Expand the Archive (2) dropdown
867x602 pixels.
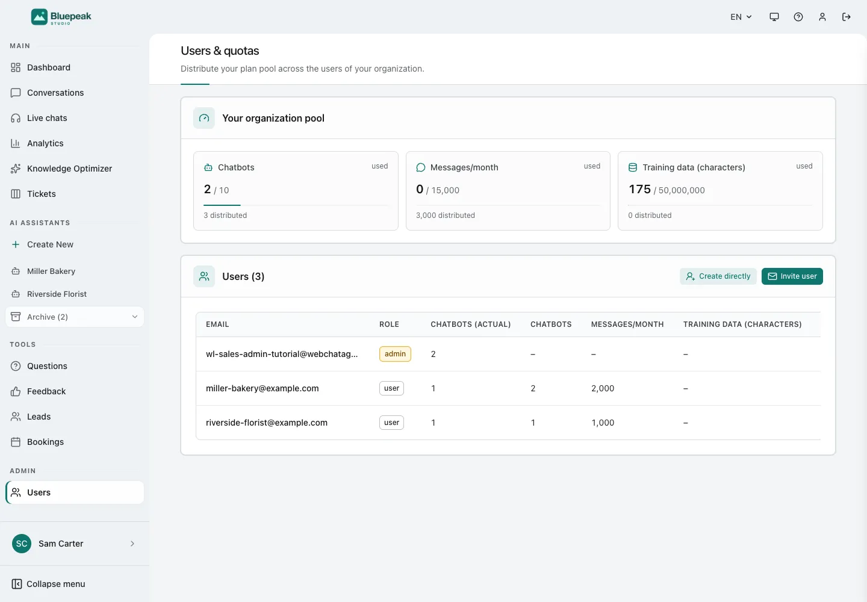click(75, 317)
